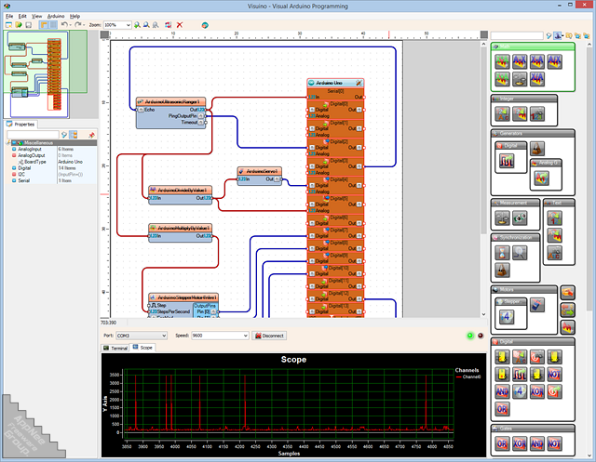Click the Save project disk icon
Viewport: 596px width, 462px height.
[29, 25]
